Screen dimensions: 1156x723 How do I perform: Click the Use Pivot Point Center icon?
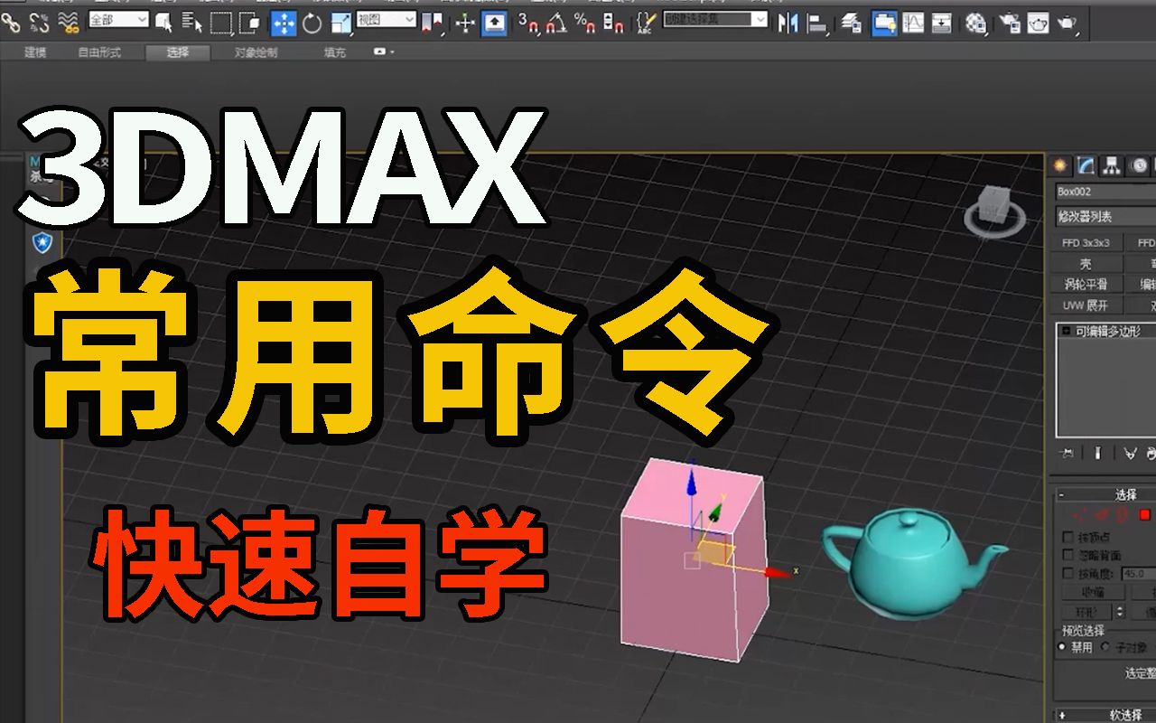(x=434, y=22)
